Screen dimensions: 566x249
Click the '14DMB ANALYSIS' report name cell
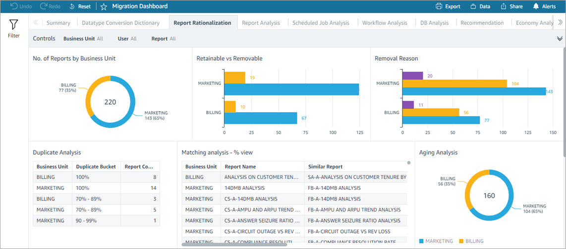click(262, 188)
